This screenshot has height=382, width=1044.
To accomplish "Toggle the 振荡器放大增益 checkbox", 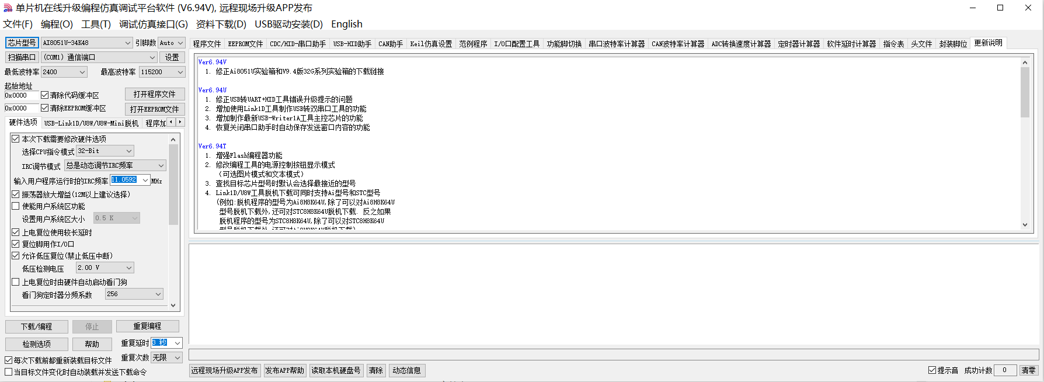I will click(16, 194).
